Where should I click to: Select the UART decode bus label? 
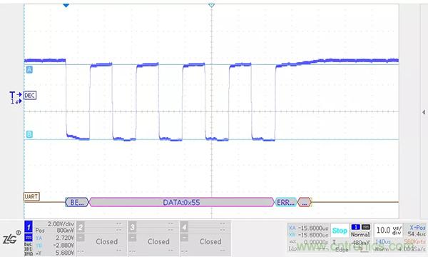tap(31, 196)
